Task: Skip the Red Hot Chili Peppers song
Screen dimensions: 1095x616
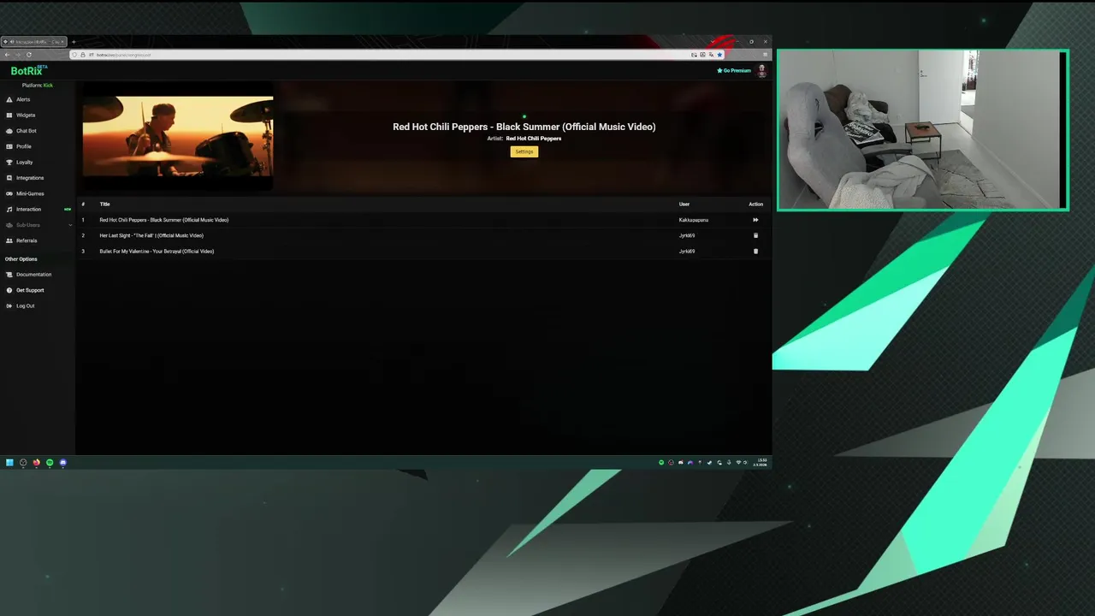Action: 755,220
